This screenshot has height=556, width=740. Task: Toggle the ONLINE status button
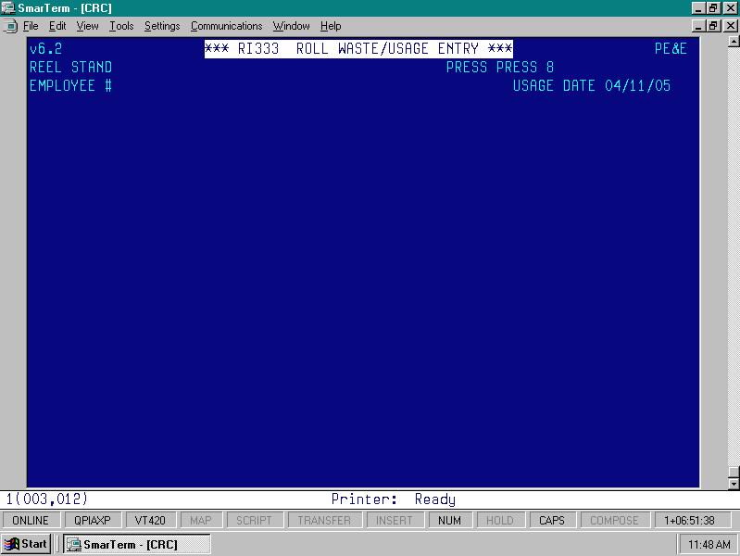(x=31, y=521)
